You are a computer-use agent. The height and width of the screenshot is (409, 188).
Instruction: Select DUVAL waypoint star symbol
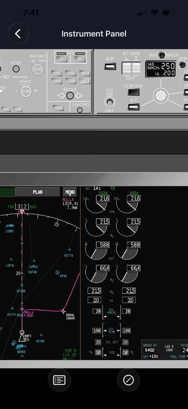(x=63, y=312)
